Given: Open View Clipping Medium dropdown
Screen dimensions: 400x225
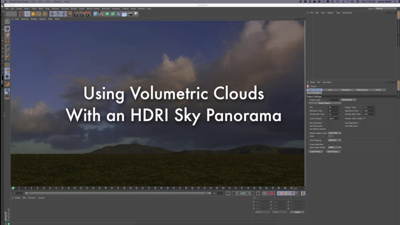Looking at the screenshot, I should [x=335, y=140].
